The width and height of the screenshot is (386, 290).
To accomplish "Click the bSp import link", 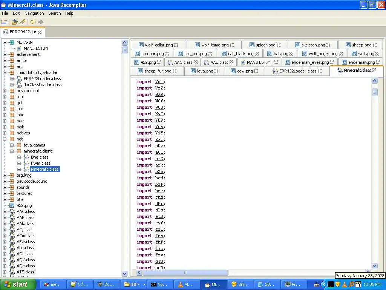I will [159, 171].
